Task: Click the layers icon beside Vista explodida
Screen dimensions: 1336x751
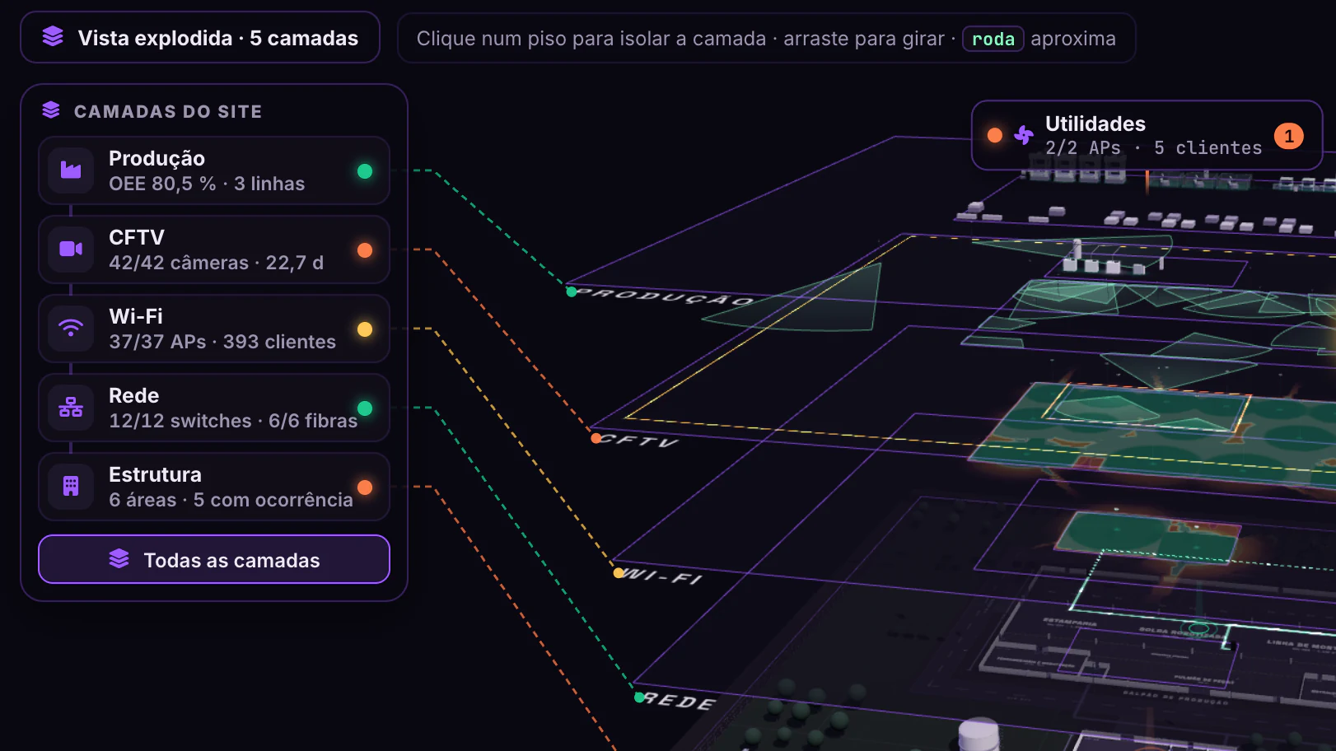Action: (53, 37)
